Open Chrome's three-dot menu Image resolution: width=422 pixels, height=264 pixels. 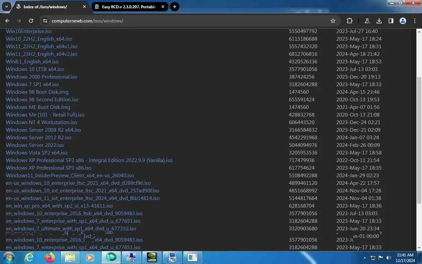pyautogui.click(x=415, y=21)
